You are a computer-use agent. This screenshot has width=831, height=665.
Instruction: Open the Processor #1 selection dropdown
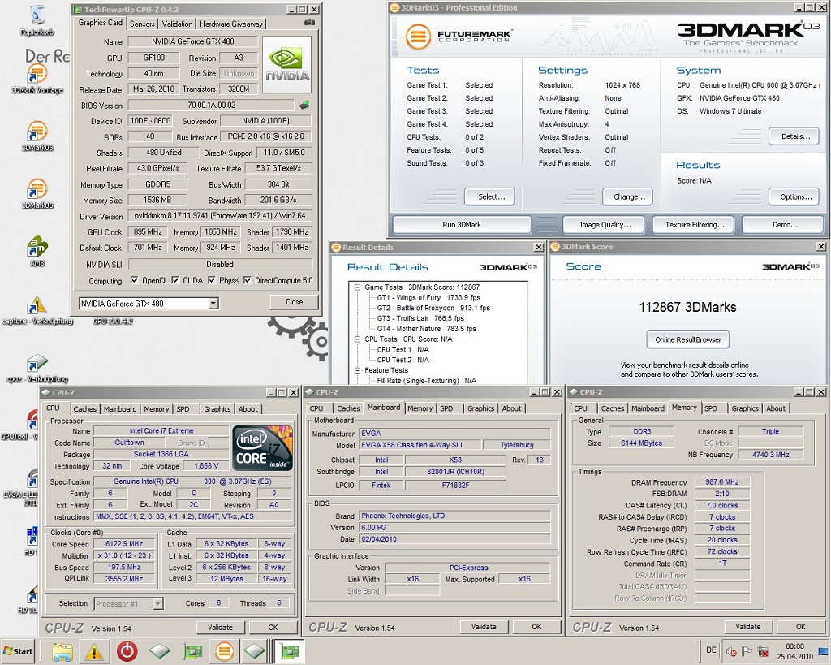coord(157,603)
